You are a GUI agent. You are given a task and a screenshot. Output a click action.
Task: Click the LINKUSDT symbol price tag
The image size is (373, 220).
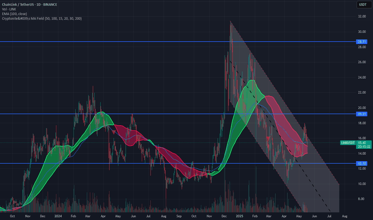click(x=348, y=143)
